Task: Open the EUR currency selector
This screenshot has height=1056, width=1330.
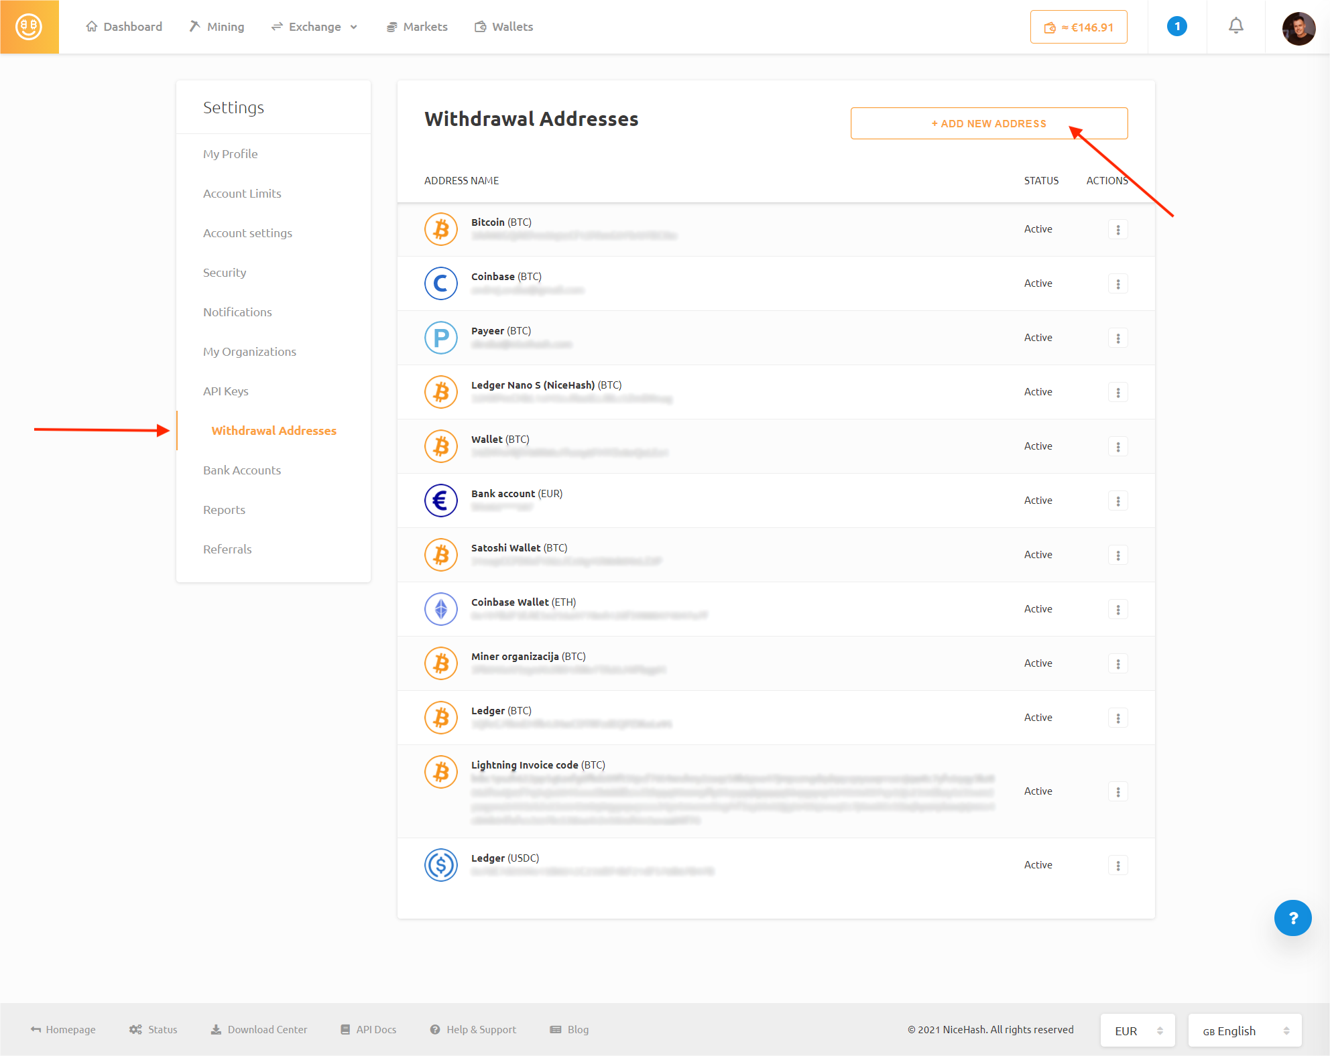Action: tap(1137, 1031)
